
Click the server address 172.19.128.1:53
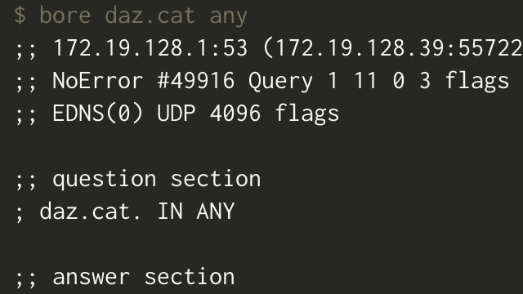click(150, 47)
